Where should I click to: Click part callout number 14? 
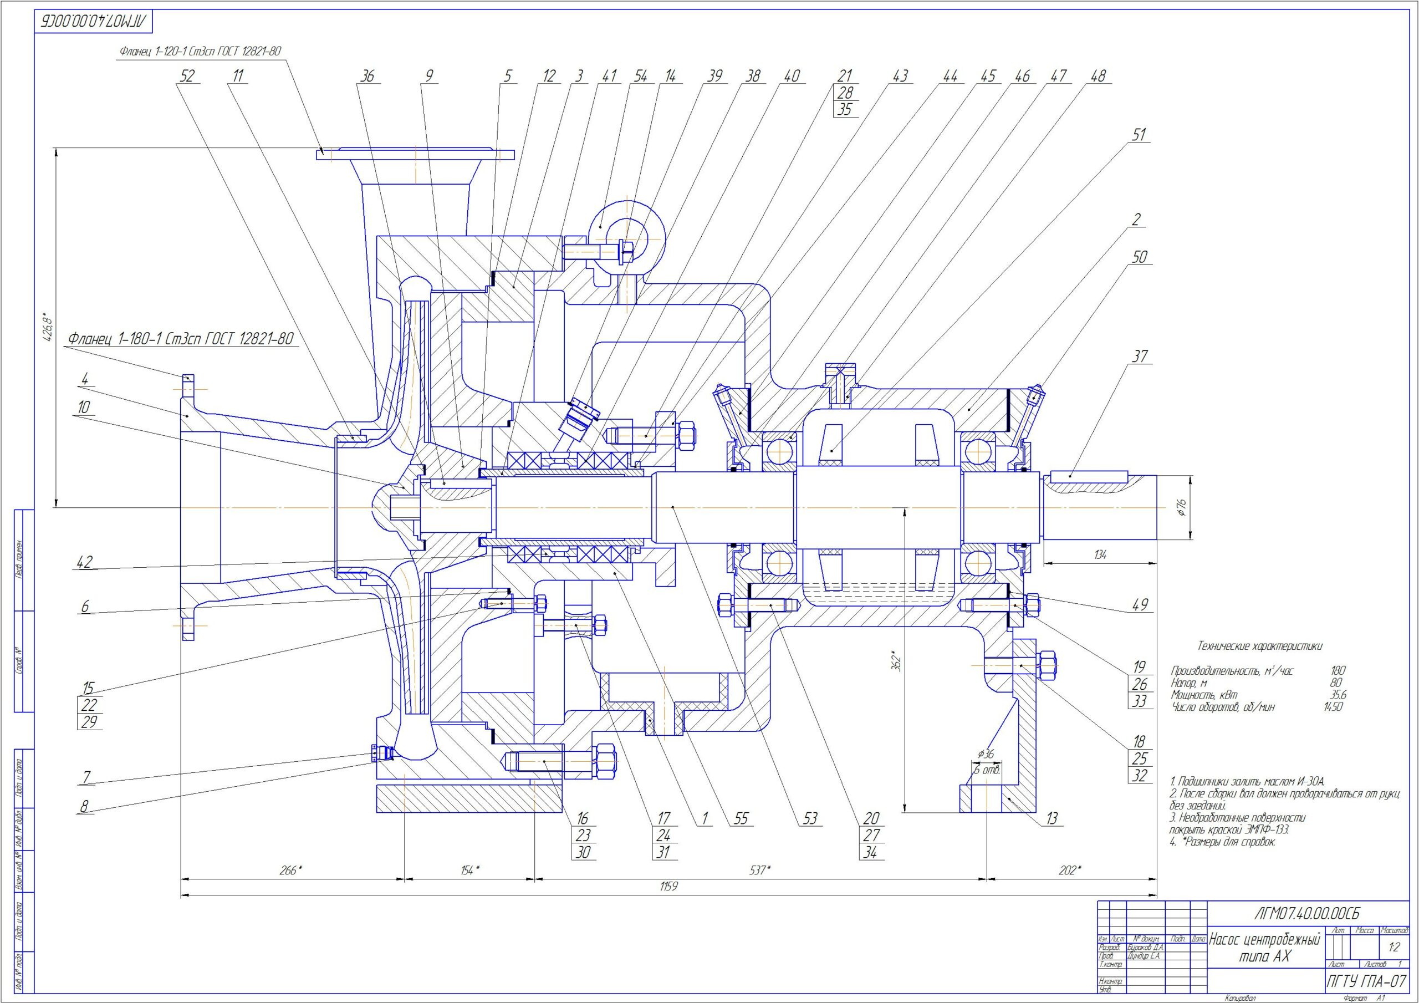pos(670,75)
